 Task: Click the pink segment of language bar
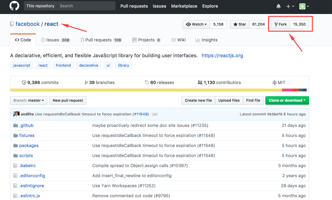click(287, 90)
